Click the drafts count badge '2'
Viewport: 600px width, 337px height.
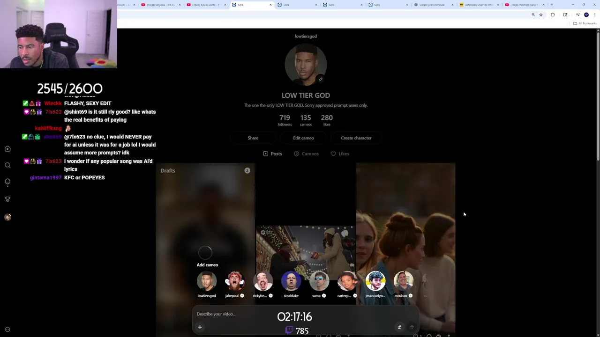(247, 170)
